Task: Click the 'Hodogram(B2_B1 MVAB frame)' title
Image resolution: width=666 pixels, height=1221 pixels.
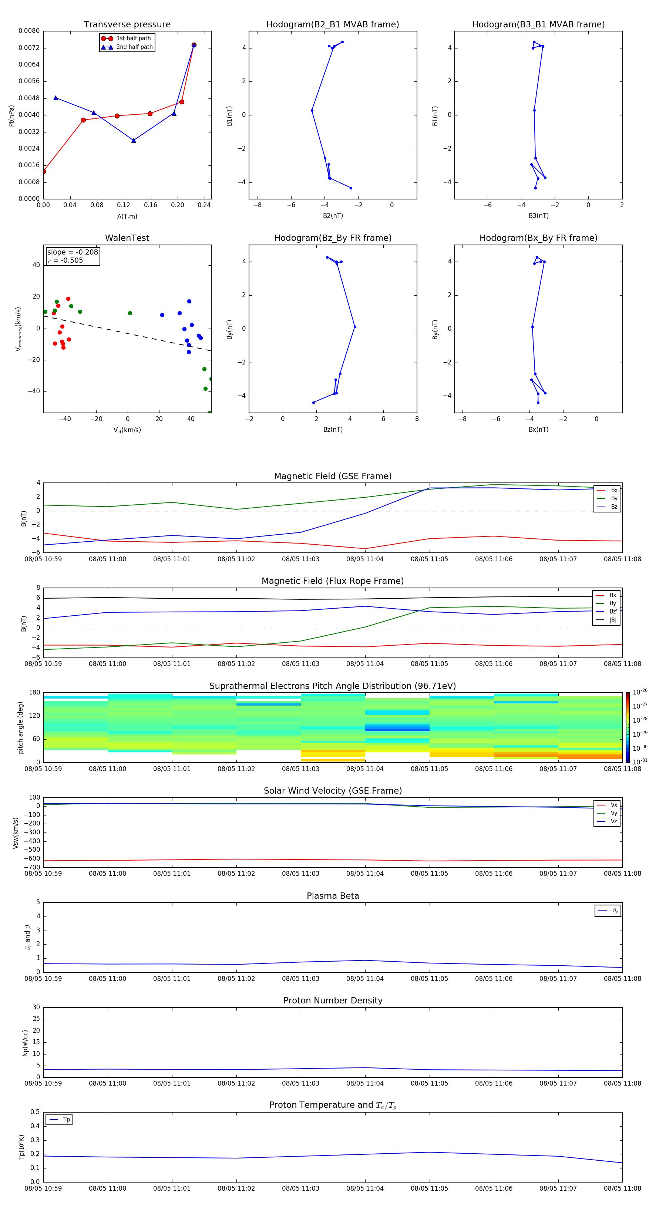Action: [x=333, y=25]
